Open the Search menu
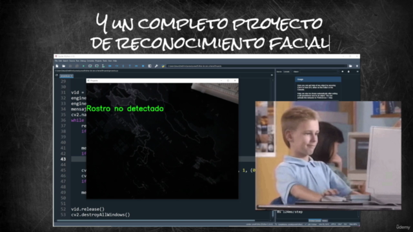This screenshot has width=413, height=232. pos(66,61)
